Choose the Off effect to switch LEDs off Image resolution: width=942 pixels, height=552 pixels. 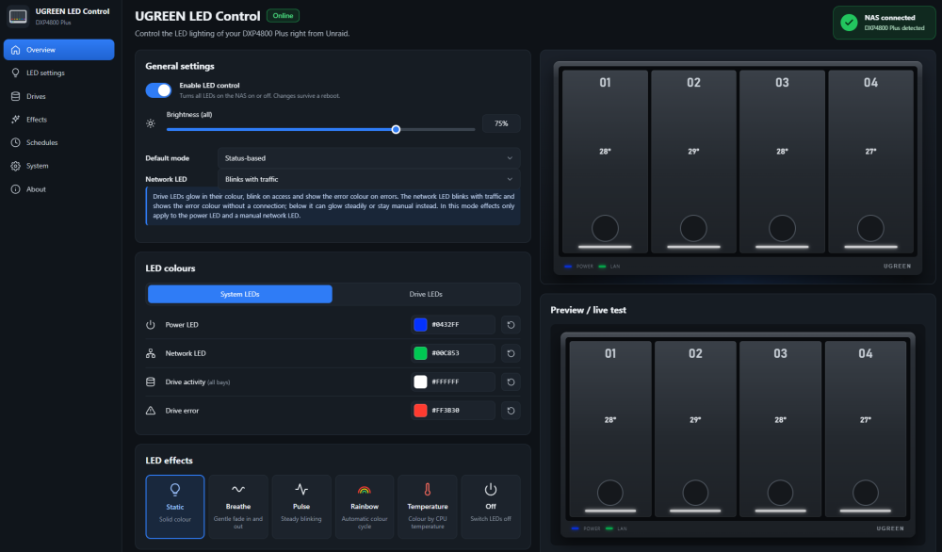(491, 507)
